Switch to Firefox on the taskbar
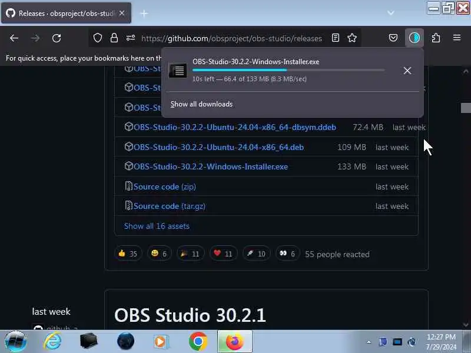471x353 pixels. point(234,342)
